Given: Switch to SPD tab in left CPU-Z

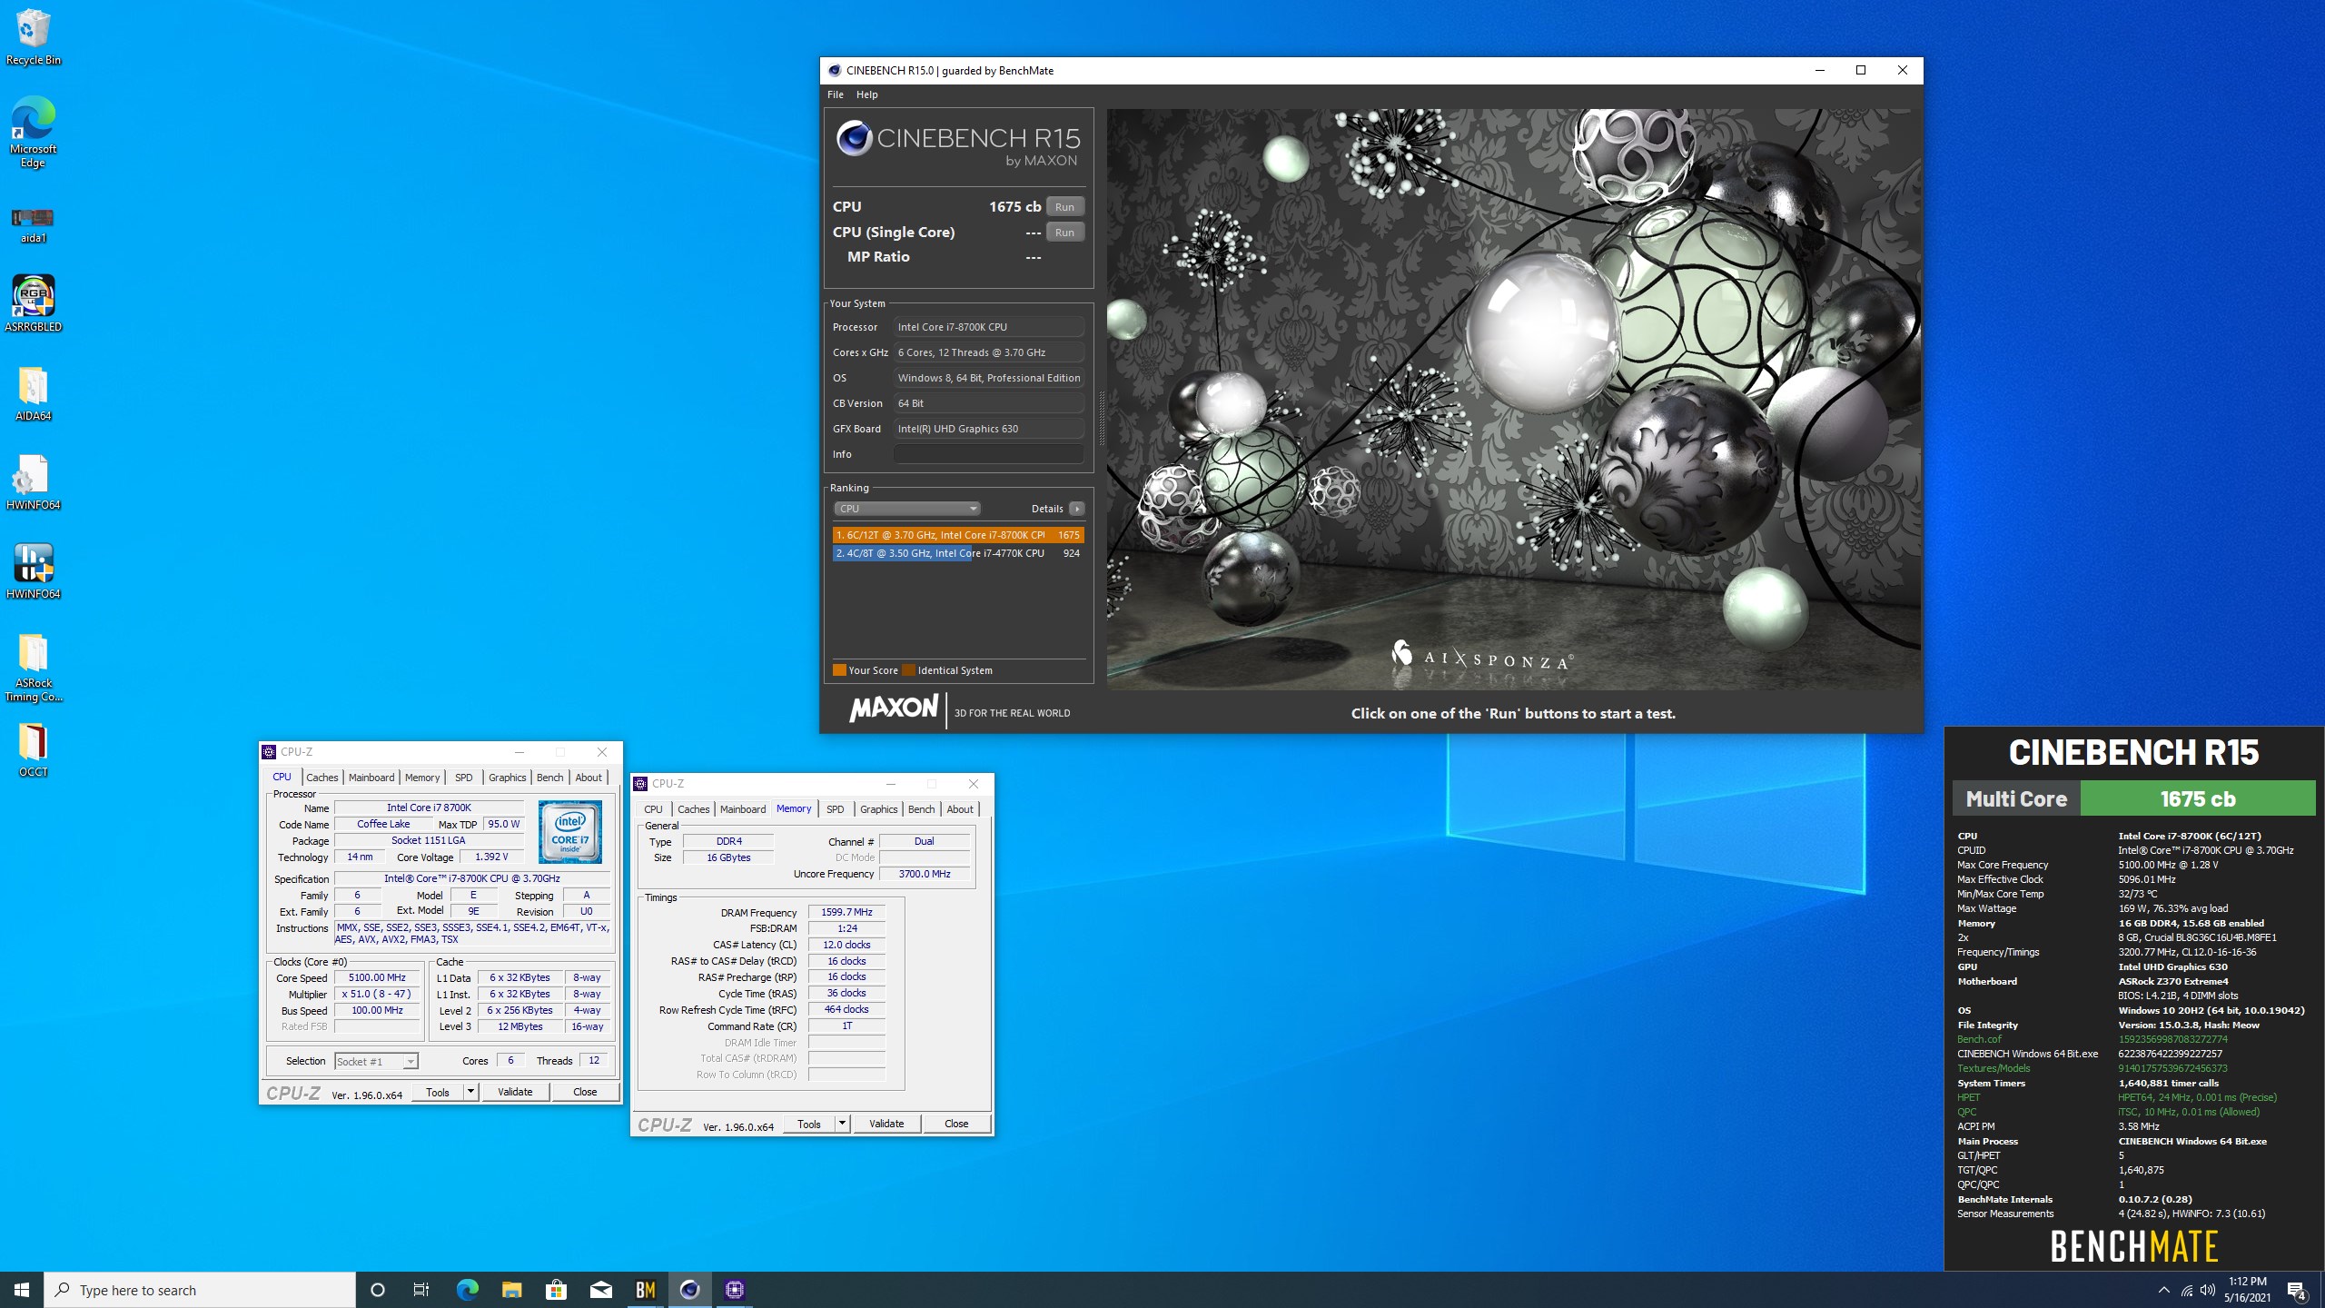Looking at the screenshot, I should pos(463,778).
